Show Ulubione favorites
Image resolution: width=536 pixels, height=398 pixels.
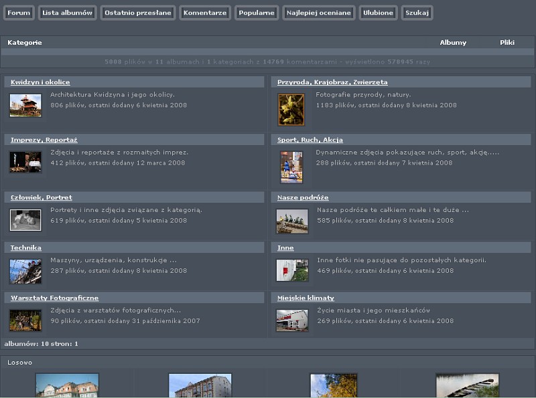(378, 12)
